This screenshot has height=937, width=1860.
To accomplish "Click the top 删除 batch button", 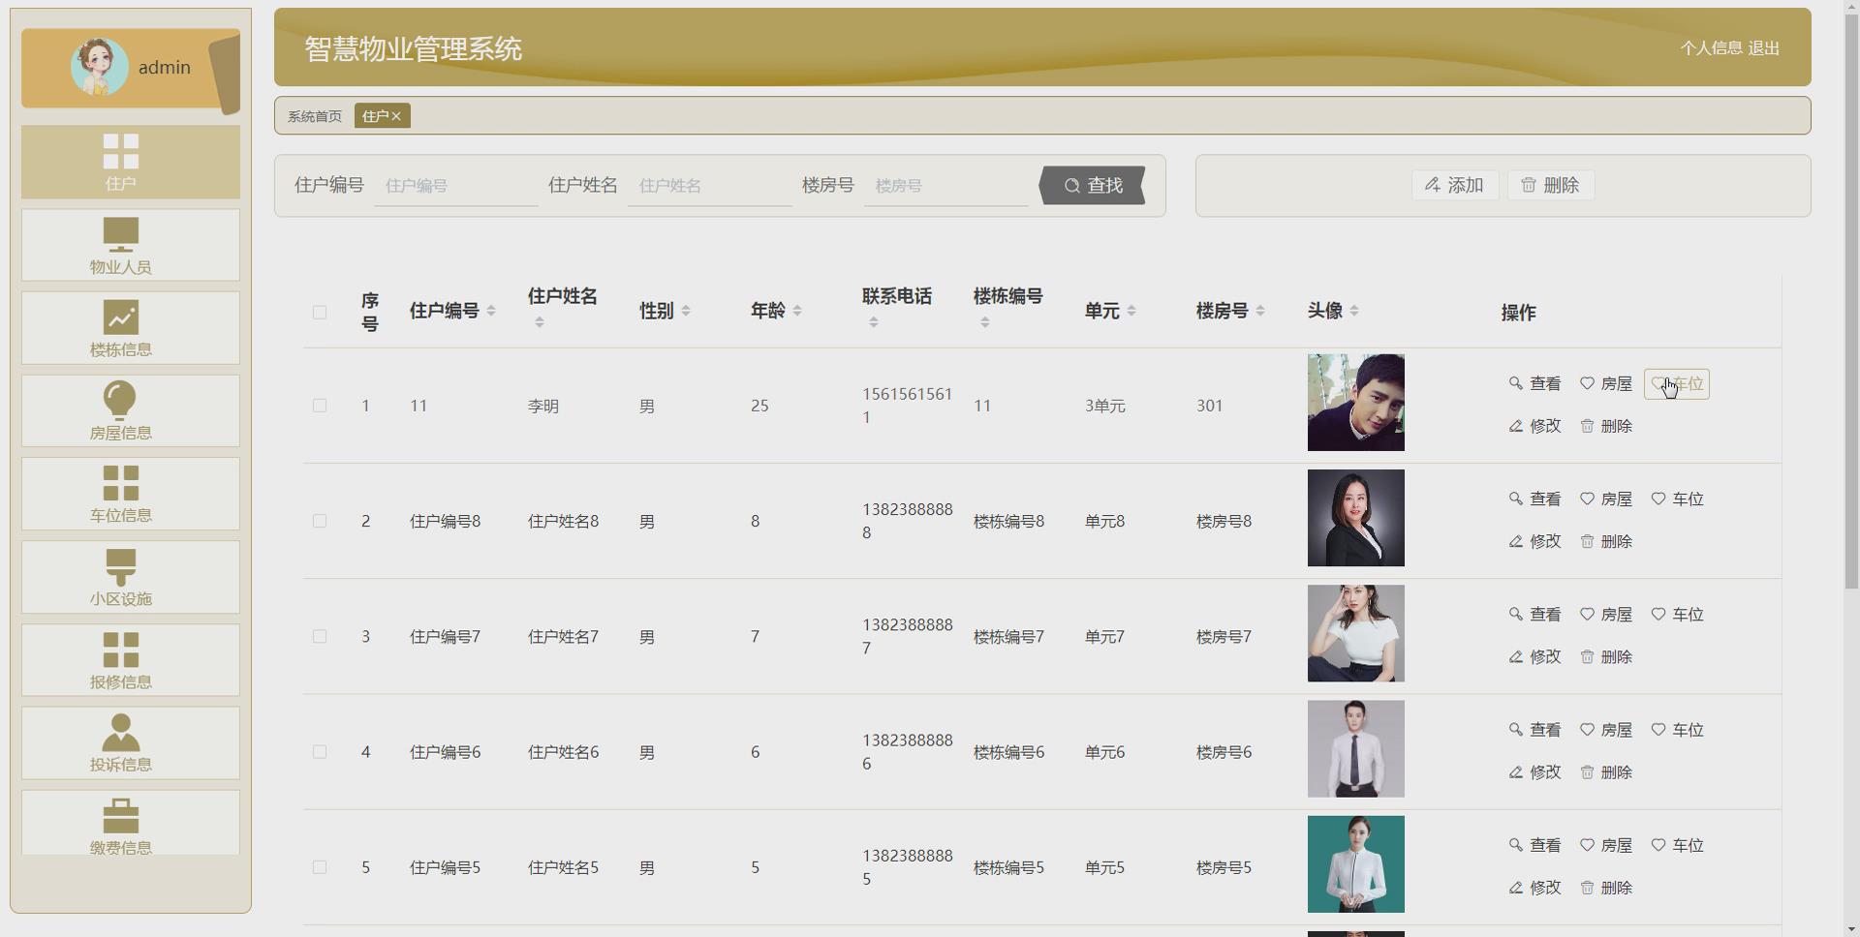I will [1551, 185].
